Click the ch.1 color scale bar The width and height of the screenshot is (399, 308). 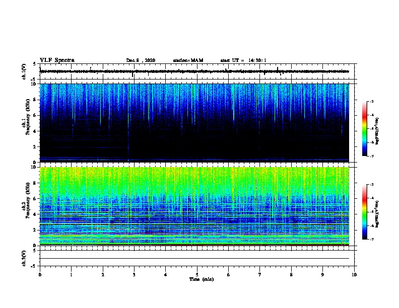365,129
